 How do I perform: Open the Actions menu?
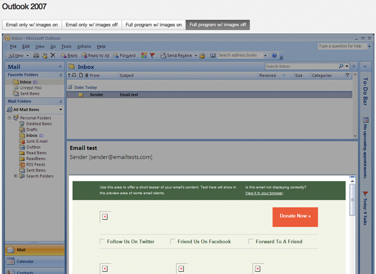coord(84,46)
